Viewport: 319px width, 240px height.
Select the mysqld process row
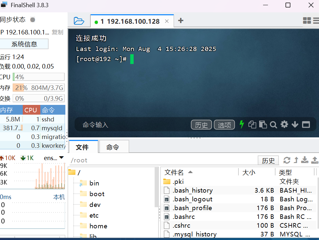tap(33, 128)
